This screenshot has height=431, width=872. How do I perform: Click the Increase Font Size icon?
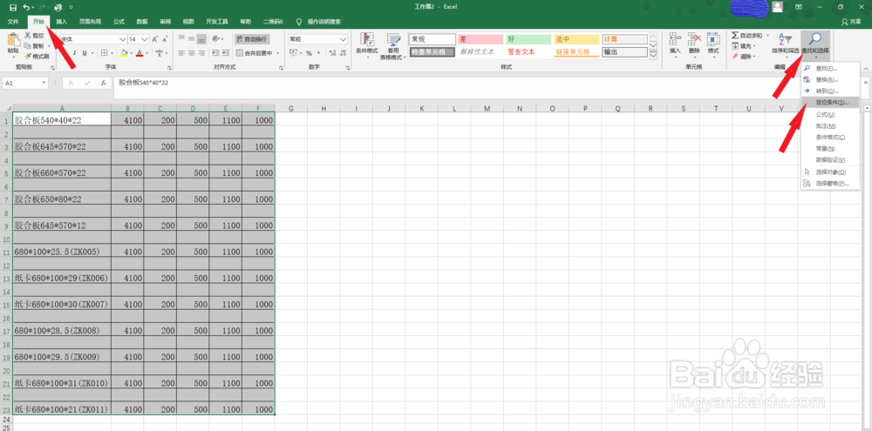coord(155,39)
